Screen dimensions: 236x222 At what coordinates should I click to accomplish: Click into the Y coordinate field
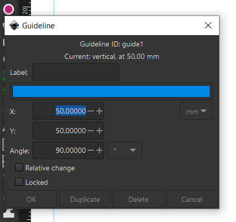click(x=60, y=131)
